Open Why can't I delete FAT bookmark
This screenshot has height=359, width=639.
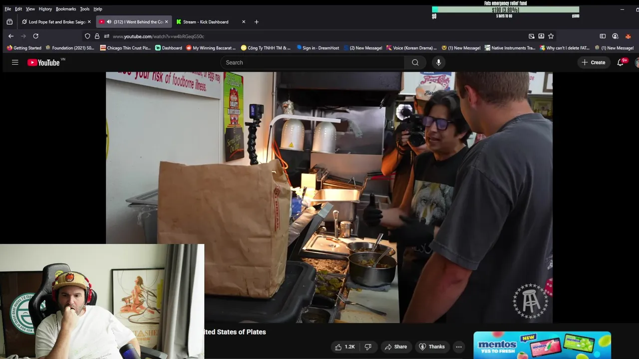click(564, 48)
